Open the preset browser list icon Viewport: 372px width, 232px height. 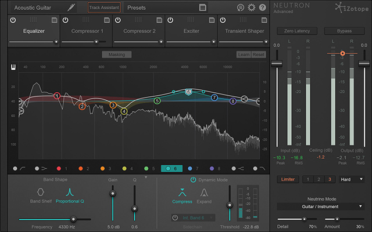click(x=202, y=8)
